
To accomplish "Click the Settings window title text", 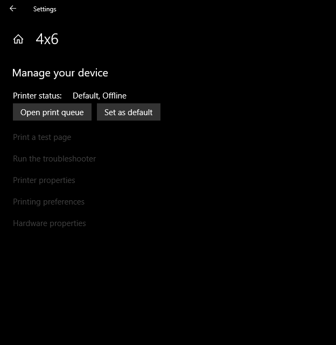I will tap(45, 9).
